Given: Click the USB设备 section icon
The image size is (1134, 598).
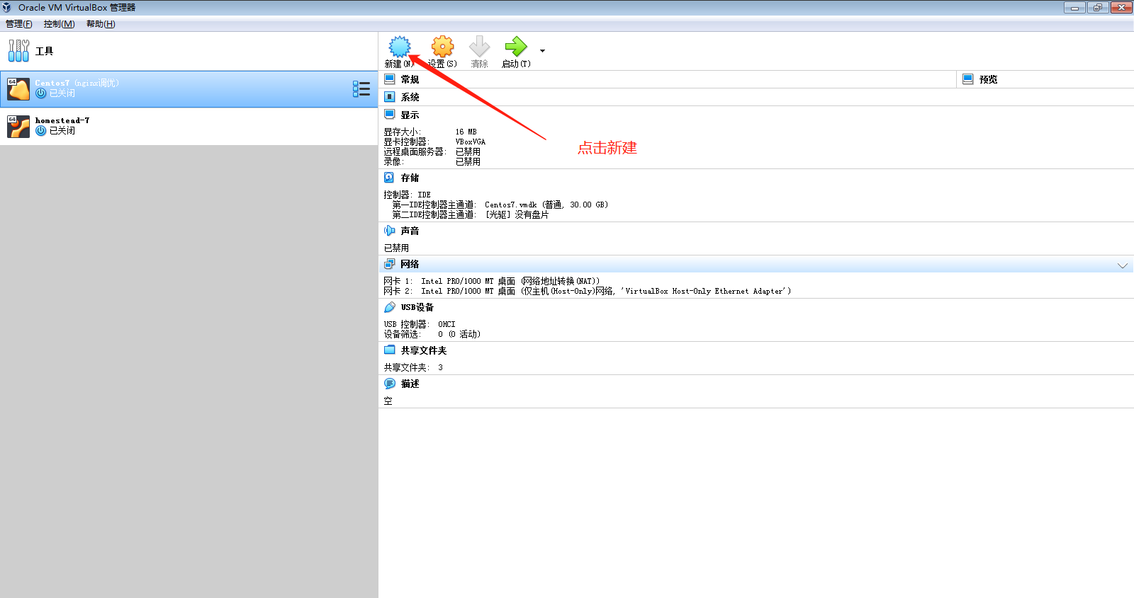Looking at the screenshot, I should [x=390, y=307].
